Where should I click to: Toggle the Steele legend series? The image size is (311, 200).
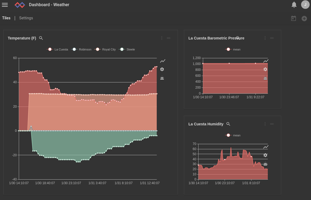[x=127, y=49]
